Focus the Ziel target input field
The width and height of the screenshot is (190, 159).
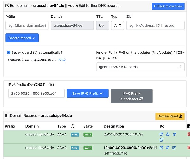pos(155,25)
